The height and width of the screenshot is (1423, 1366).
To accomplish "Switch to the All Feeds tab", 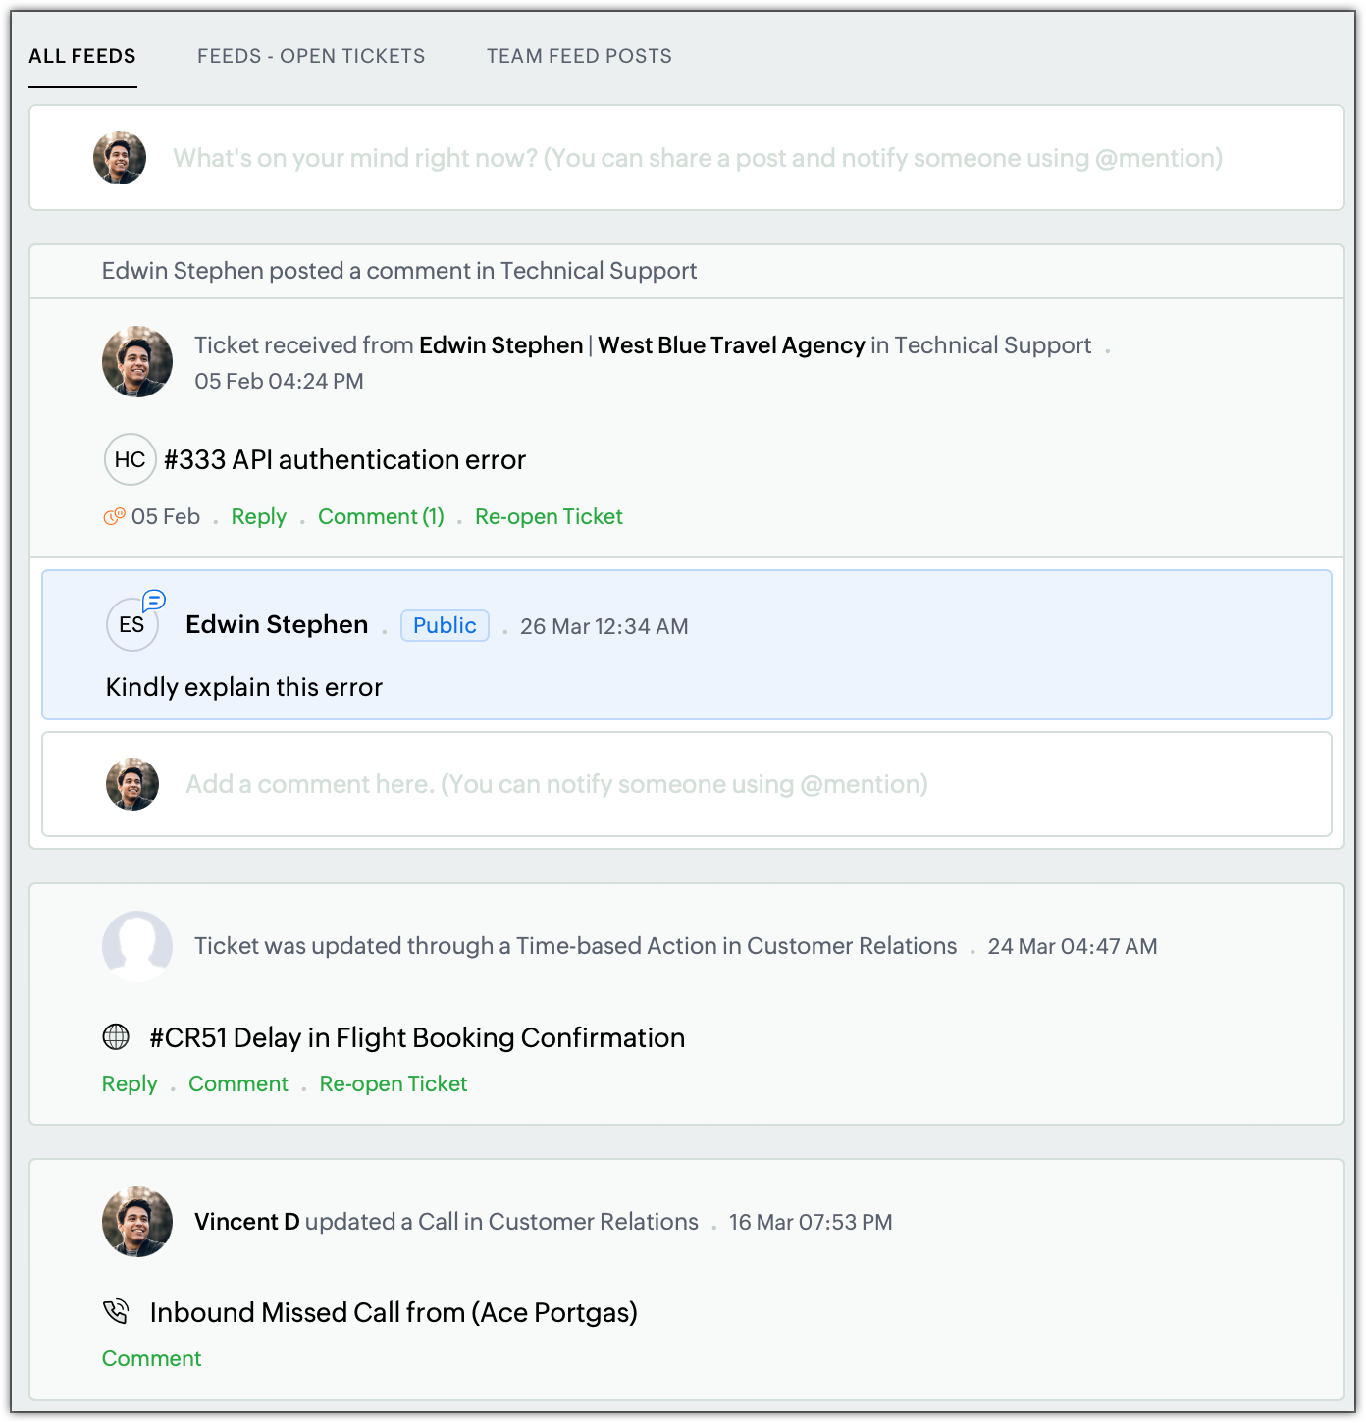I will pos(82,56).
